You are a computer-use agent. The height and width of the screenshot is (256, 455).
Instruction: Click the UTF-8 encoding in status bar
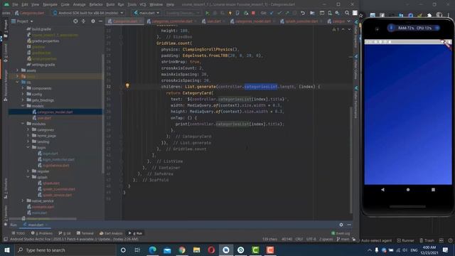(x=311, y=240)
